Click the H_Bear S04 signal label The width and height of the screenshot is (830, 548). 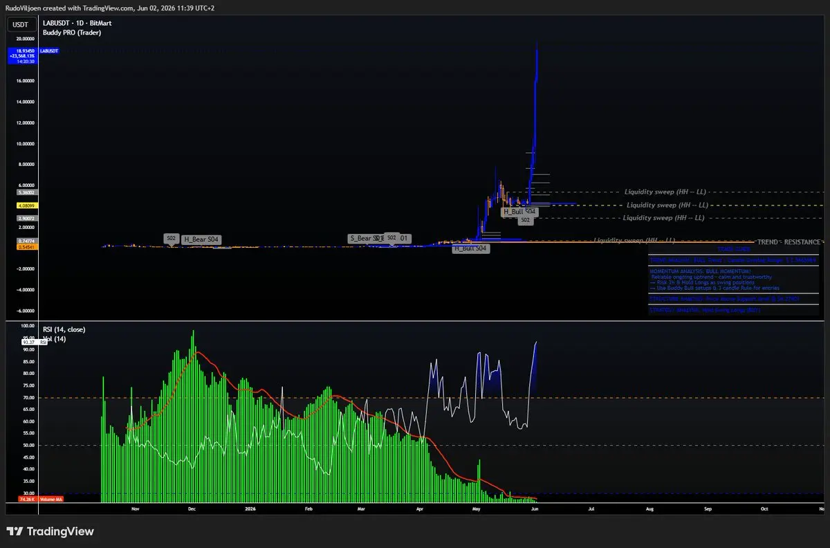[201, 239]
